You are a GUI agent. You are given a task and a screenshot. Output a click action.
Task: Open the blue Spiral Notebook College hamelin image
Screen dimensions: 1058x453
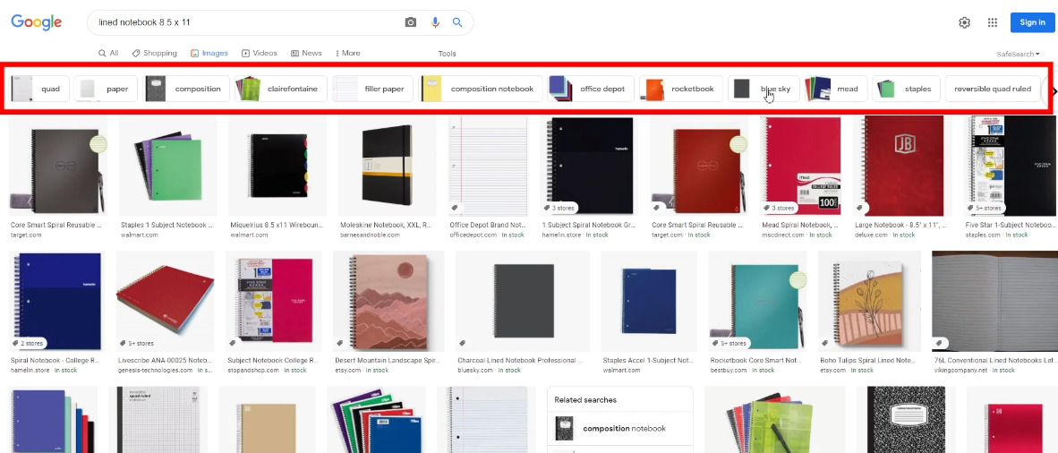tap(55, 301)
